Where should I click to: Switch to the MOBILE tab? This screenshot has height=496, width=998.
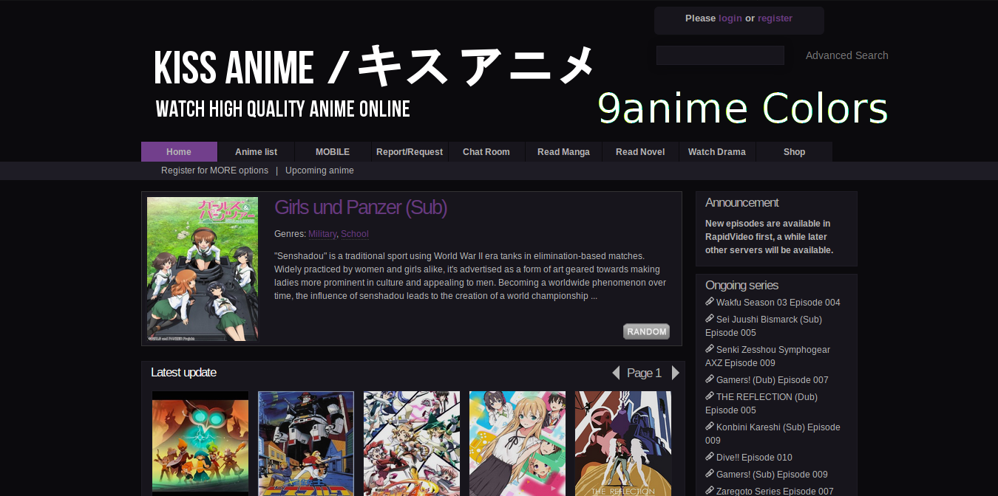333,151
